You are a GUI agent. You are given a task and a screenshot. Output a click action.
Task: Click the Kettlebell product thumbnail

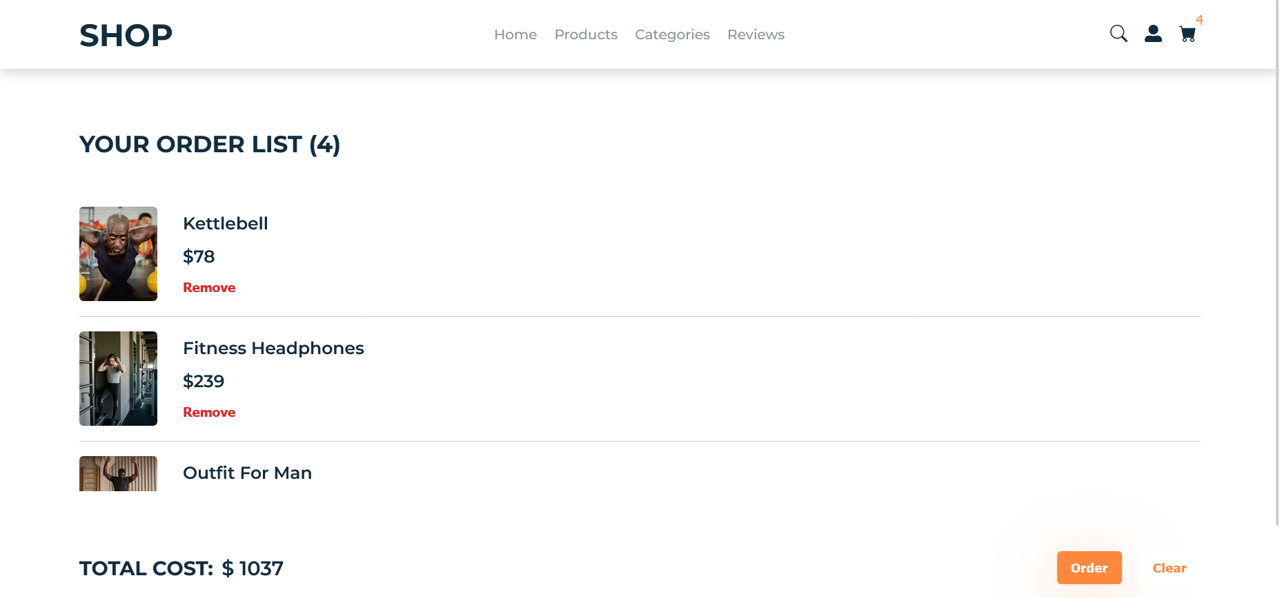click(x=118, y=254)
